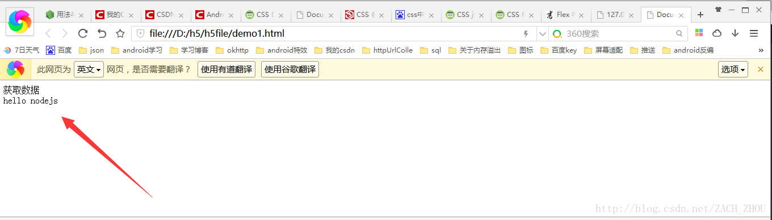The width and height of the screenshot is (772, 220).
Task: Open a new tab with plus button
Action: tap(700, 15)
